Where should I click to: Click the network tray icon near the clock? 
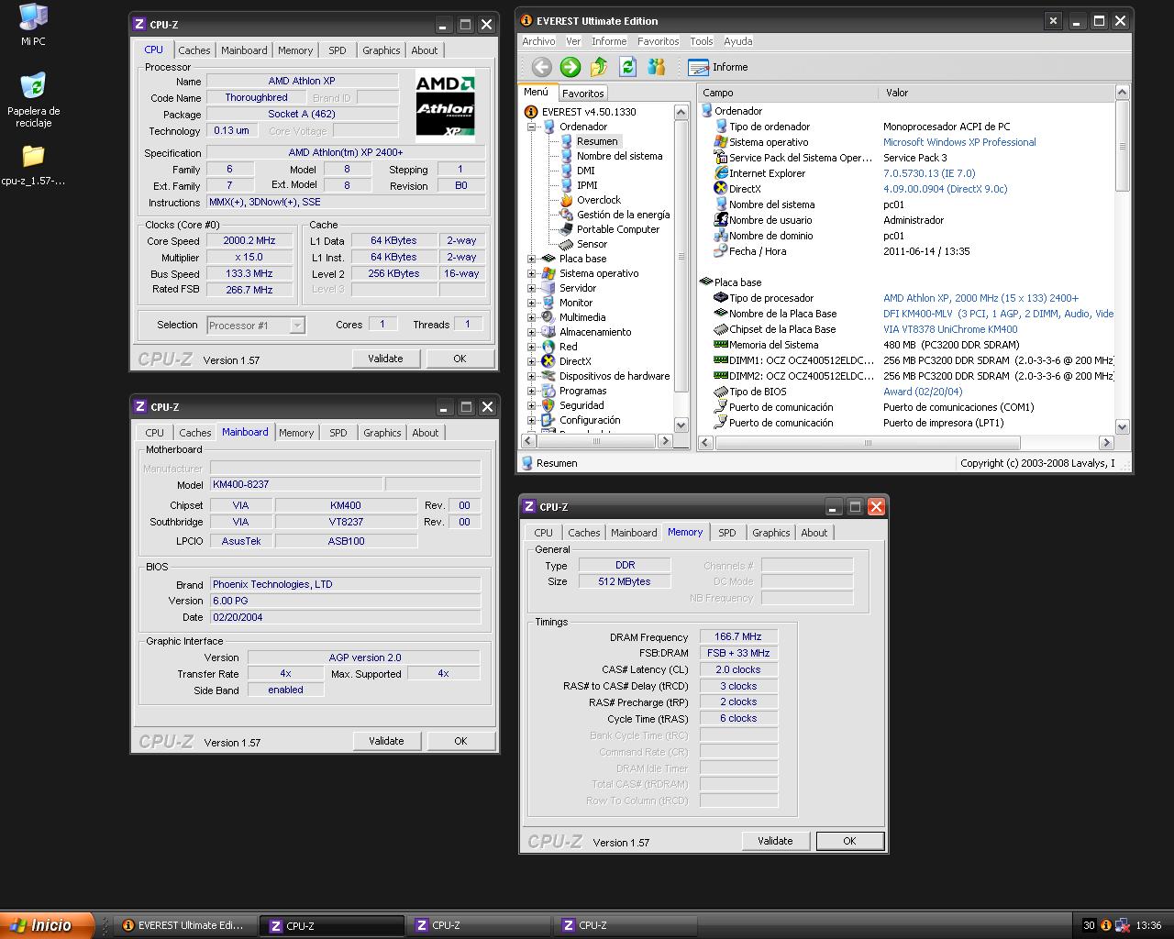pyautogui.click(x=1122, y=925)
